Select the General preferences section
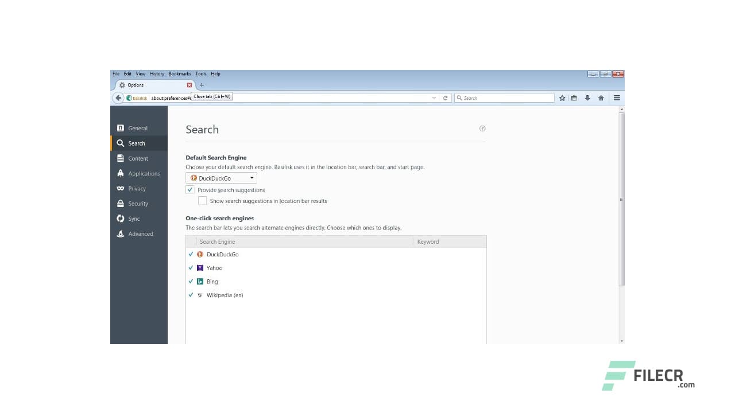Viewport: 735px width, 413px height. click(138, 128)
